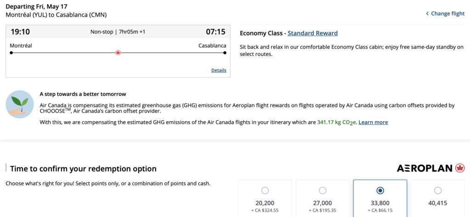Click the 341.17 kg CO2e emissions figure
This screenshot has width=470, height=217.
pyautogui.click(x=336, y=122)
